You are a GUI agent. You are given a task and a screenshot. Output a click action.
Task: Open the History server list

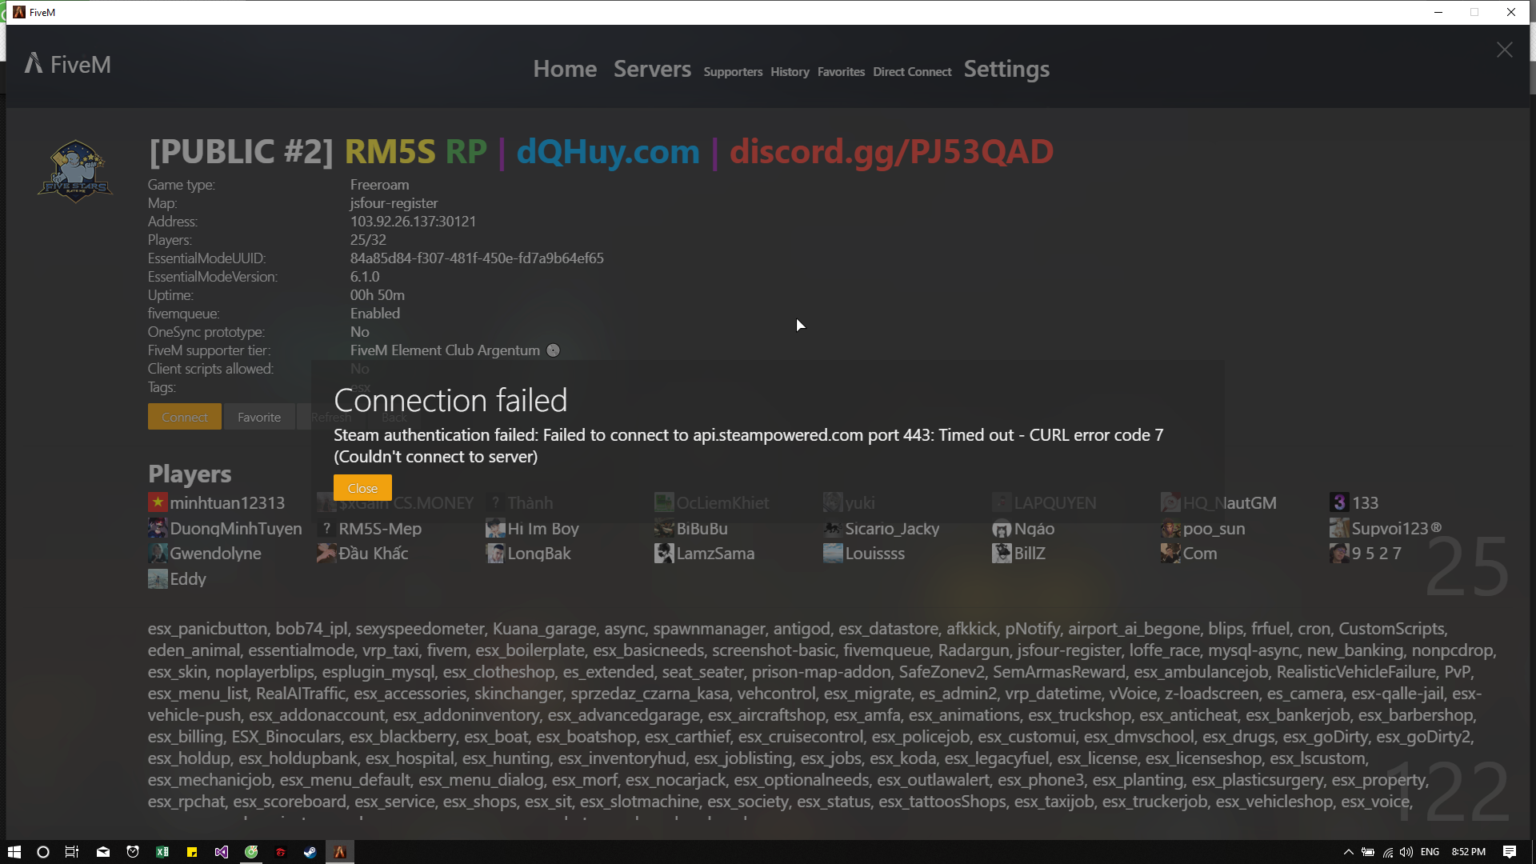[x=790, y=72]
